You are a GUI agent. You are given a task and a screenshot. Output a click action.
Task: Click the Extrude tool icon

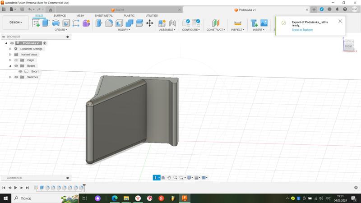tap(46, 23)
